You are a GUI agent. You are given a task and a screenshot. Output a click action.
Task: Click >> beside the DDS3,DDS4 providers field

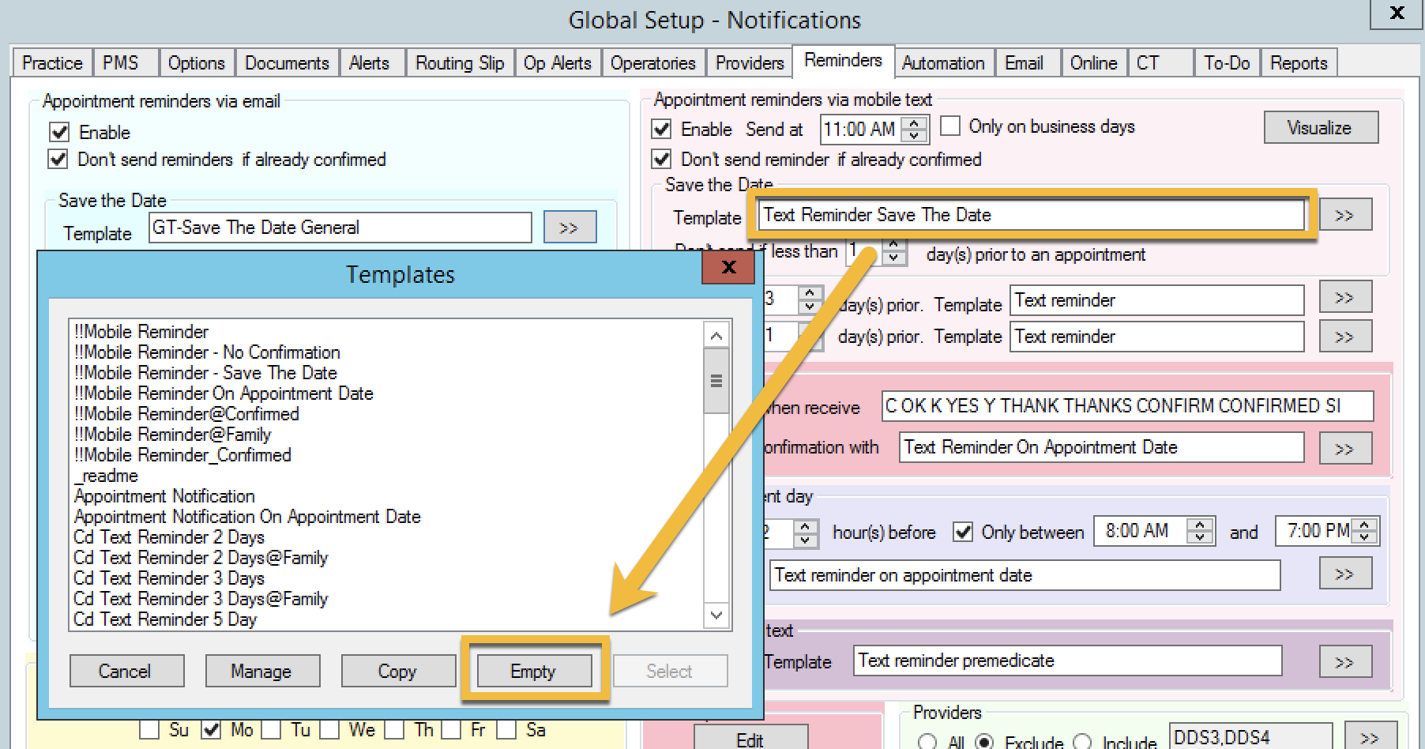tap(1370, 738)
